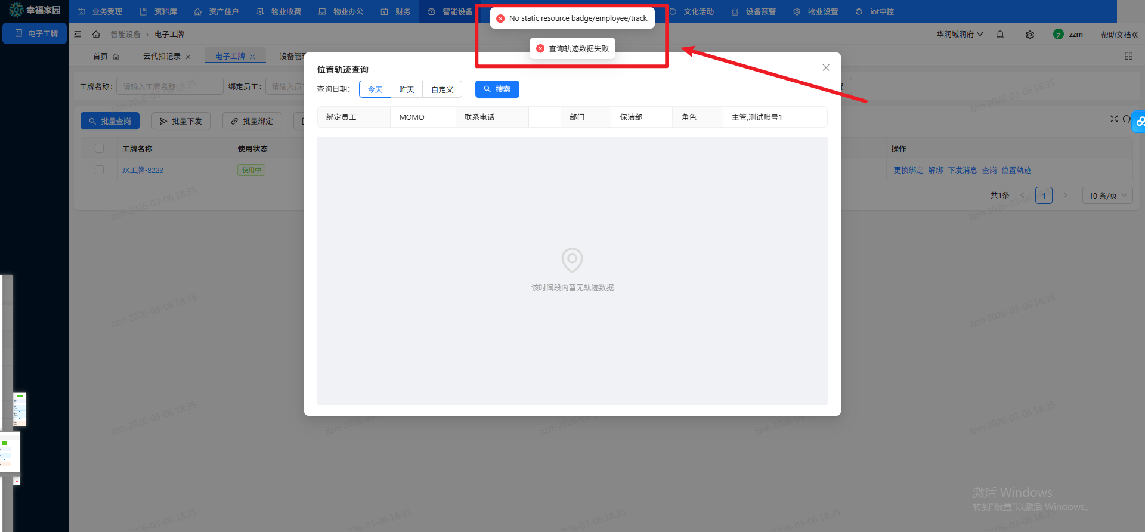
Task: Click the notification bell icon
Action: [x=1000, y=35]
